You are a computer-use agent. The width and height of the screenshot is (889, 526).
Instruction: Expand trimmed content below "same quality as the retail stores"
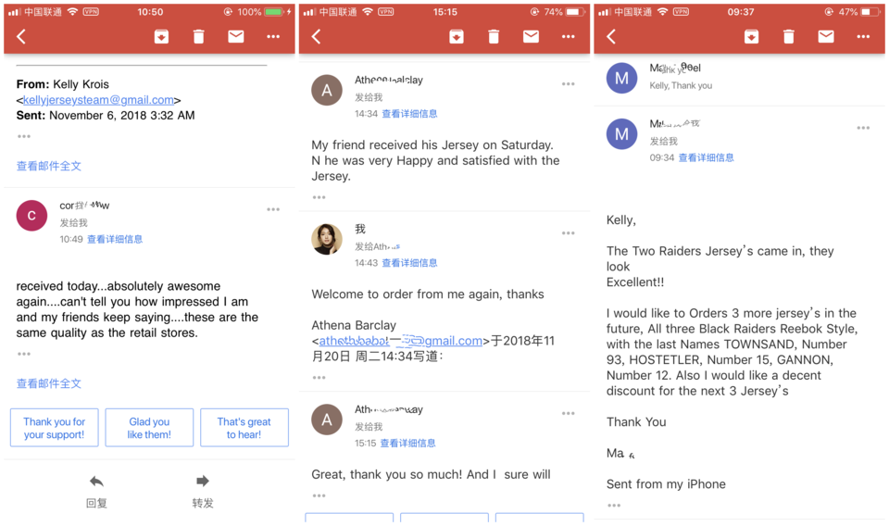point(24,354)
